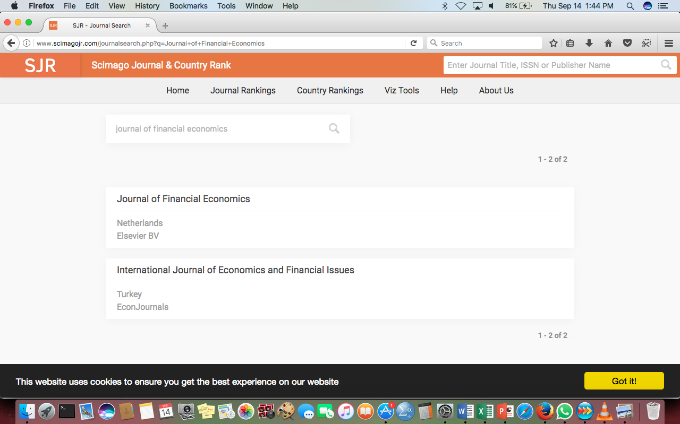Go back with the browser back arrow
This screenshot has height=424, width=680.
(x=11, y=43)
